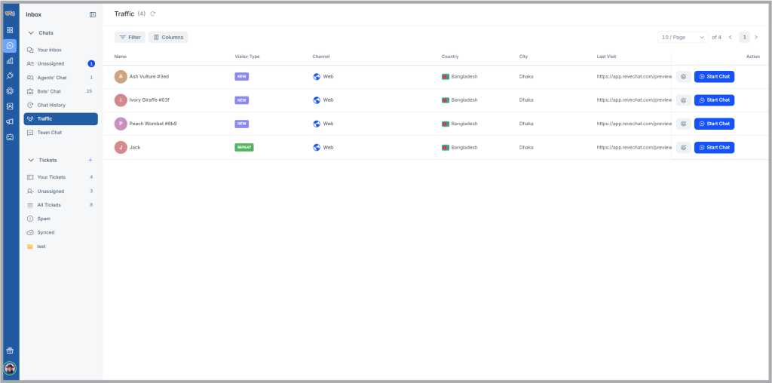Click the NEW badge for Ash Vulture #3ed
The width and height of the screenshot is (772, 383).
coord(242,77)
